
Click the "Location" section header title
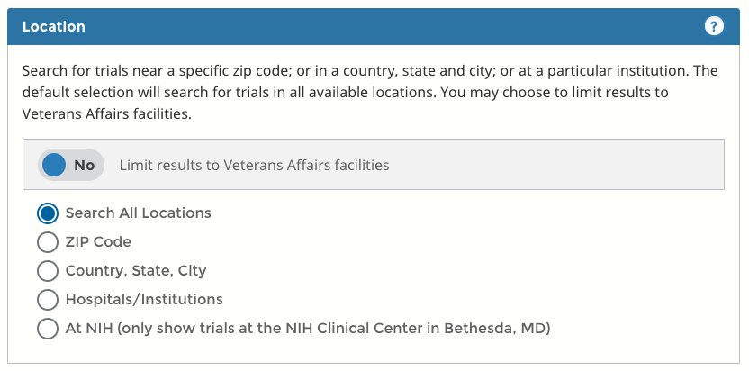(x=53, y=26)
